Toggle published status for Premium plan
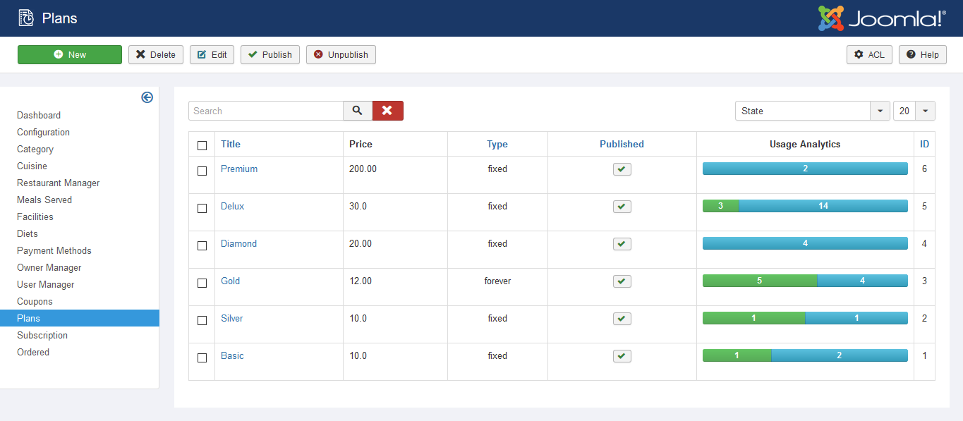The width and height of the screenshot is (963, 421). (x=622, y=169)
